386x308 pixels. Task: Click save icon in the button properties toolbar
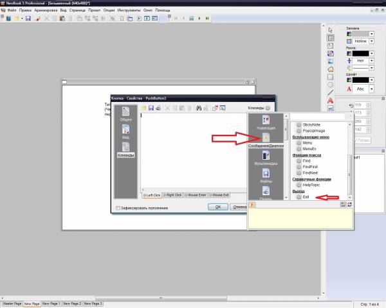pyautogui.click(x=151, y=108)
